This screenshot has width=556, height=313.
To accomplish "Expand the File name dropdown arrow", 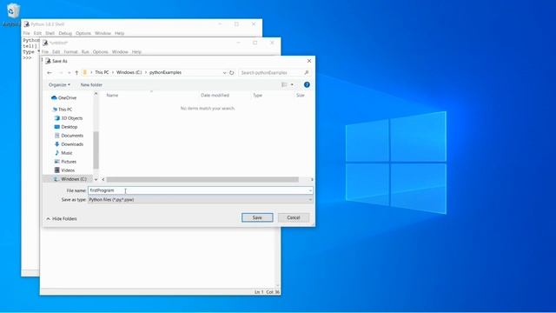I will 310,191.
